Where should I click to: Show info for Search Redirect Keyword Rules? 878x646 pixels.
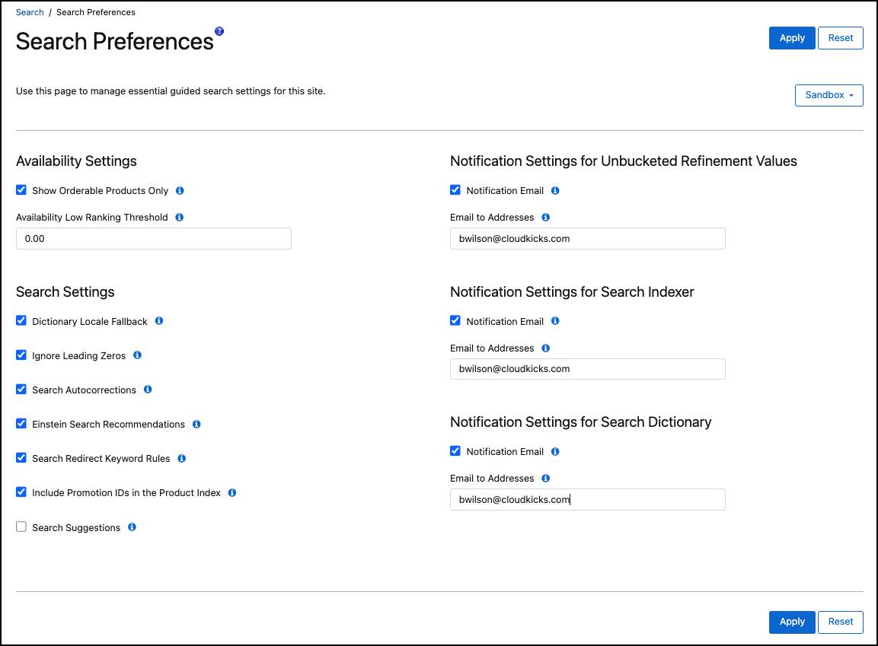[181, 458]
